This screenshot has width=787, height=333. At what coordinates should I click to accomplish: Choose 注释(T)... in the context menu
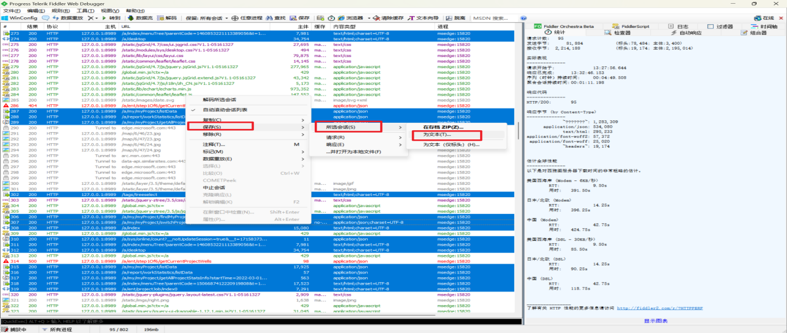(248, 144)
